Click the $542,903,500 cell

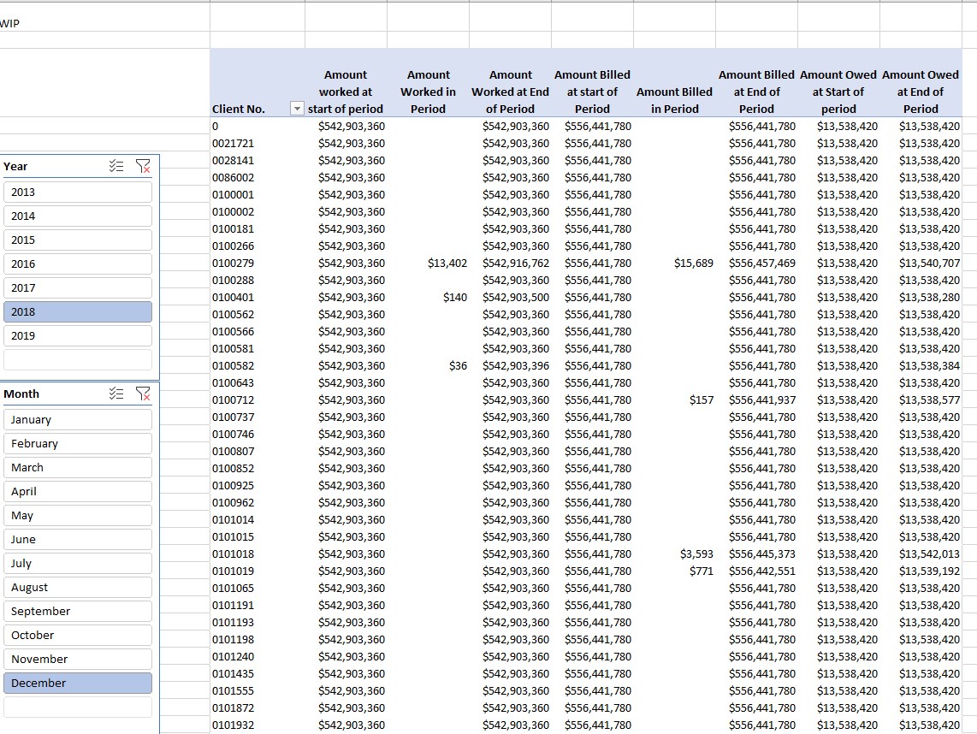click(x=510, y=297)
